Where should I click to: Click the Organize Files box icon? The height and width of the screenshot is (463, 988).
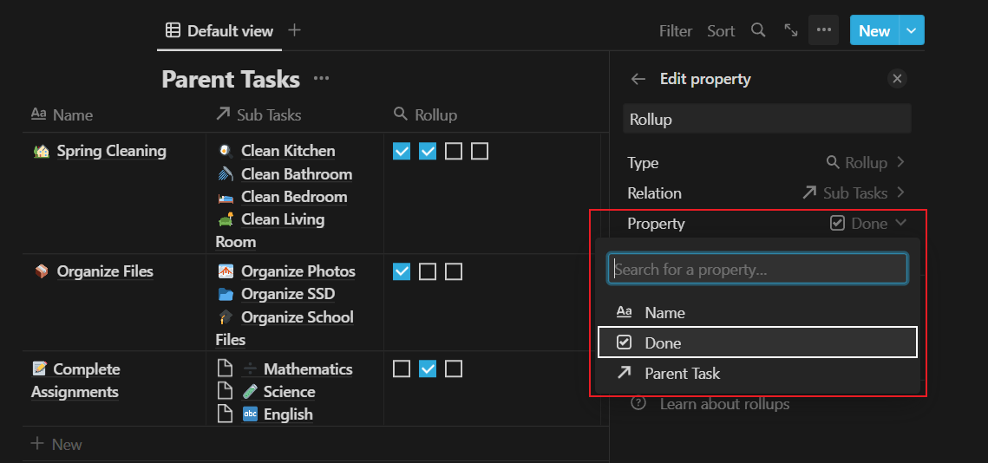point(42,271)
